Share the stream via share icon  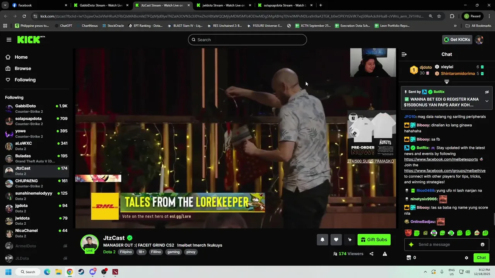pos(372,254)
